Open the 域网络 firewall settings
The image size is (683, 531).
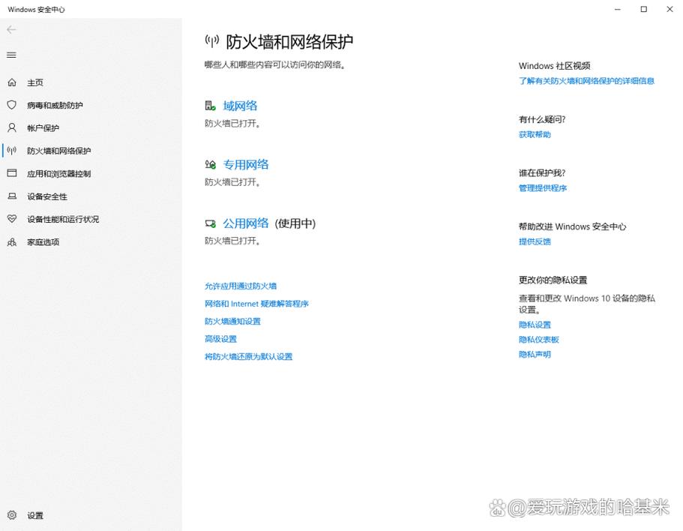[x=240, y=106]
